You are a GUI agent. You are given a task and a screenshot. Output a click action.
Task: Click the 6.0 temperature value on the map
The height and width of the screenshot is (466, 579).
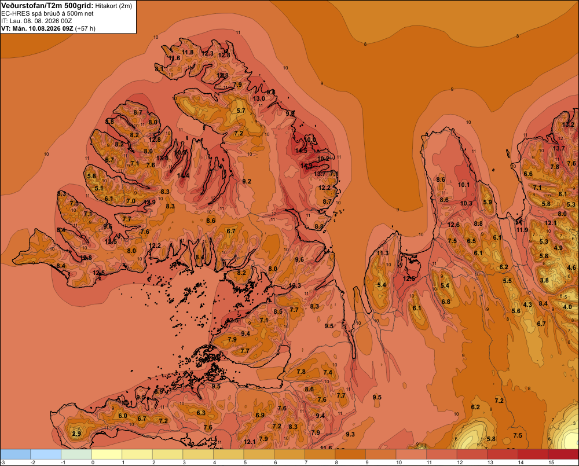coord(123,416)
